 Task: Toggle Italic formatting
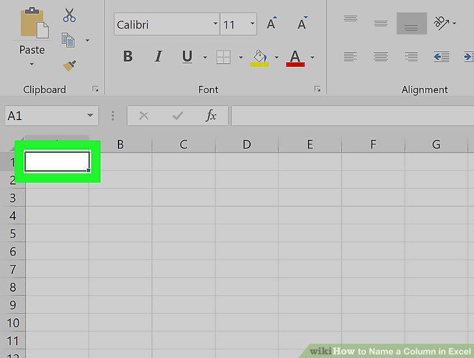pyautogui.click(x=158, y=57)
